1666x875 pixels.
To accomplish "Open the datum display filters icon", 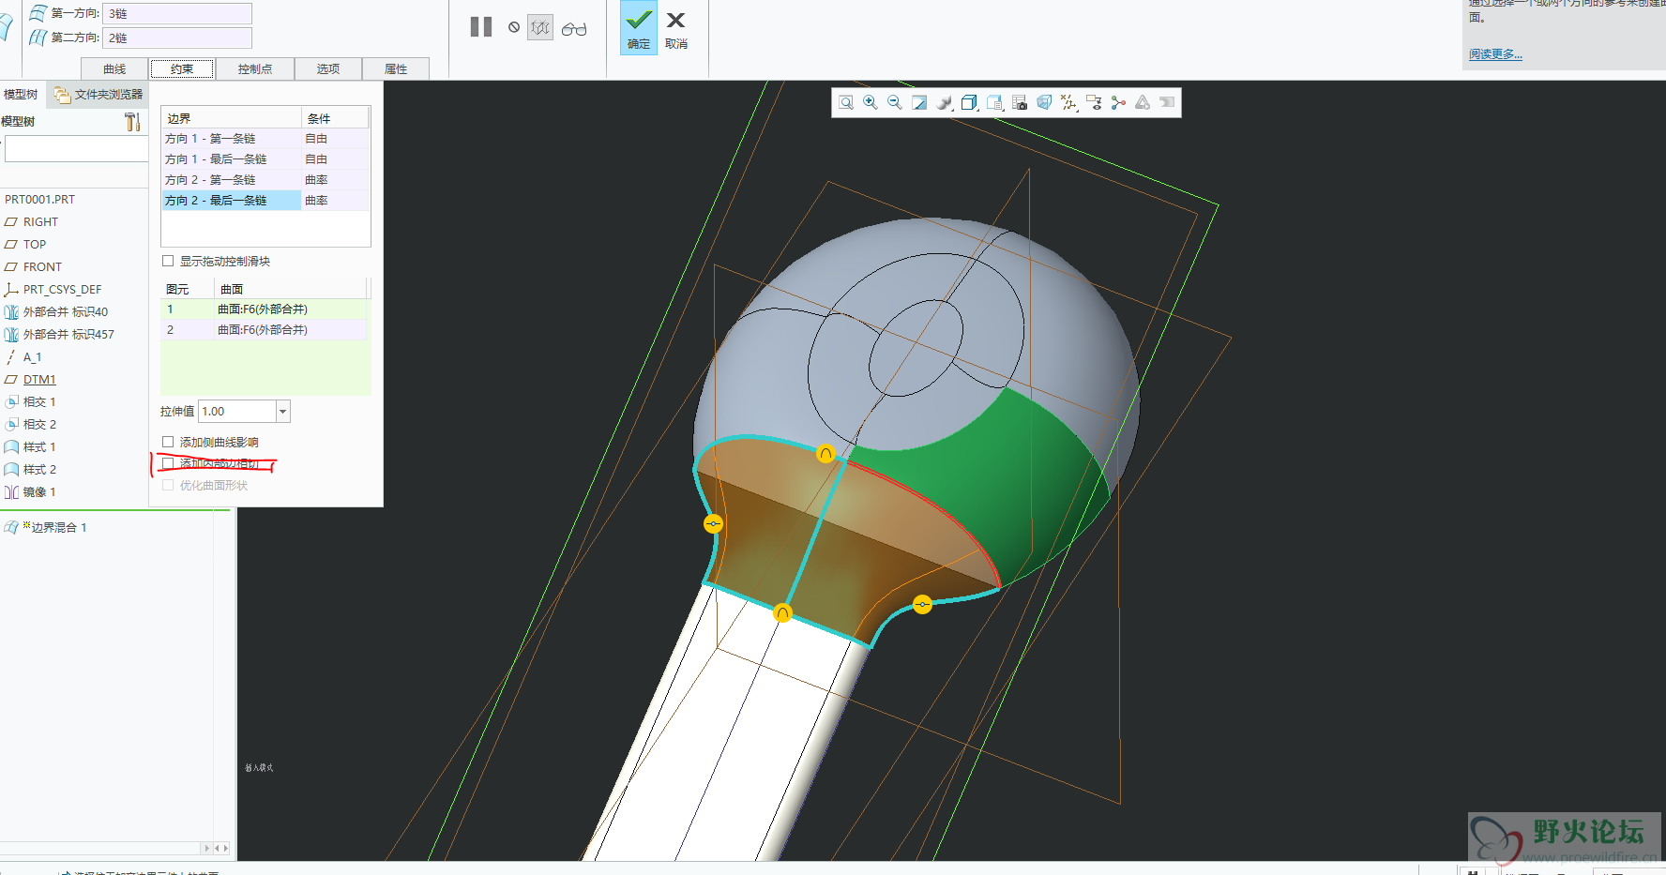I will tap(1069, 102).
